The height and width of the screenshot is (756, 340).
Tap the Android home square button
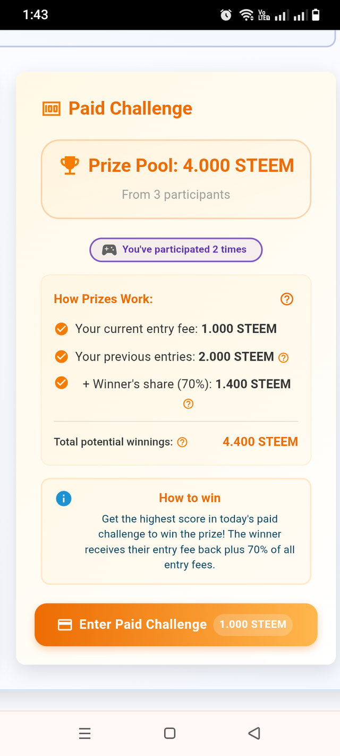click(x=170, y=734)
